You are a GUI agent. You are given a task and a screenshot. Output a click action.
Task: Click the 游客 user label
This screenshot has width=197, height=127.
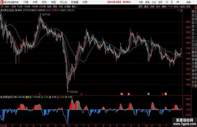(x=188, y=2)
